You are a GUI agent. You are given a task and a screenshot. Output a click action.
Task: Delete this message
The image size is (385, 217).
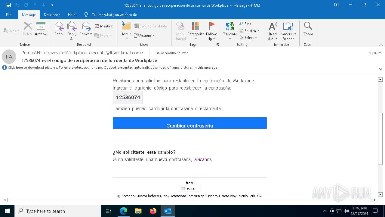click(28, 30)
